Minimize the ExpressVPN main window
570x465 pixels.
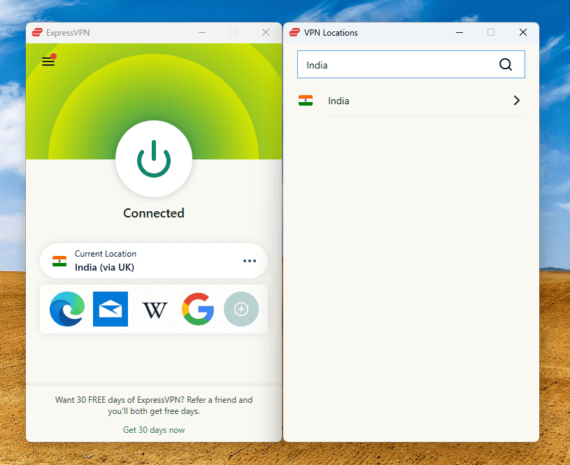point(201,32)
